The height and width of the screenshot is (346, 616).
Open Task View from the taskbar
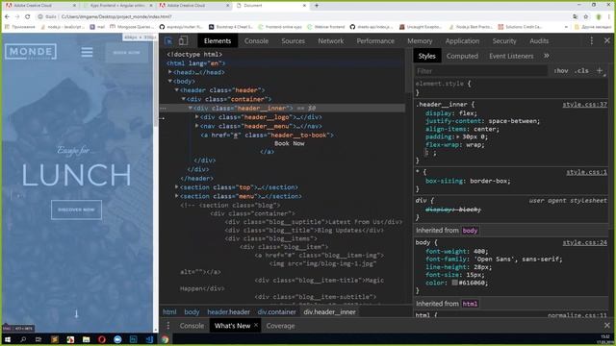tap(38, 339)
